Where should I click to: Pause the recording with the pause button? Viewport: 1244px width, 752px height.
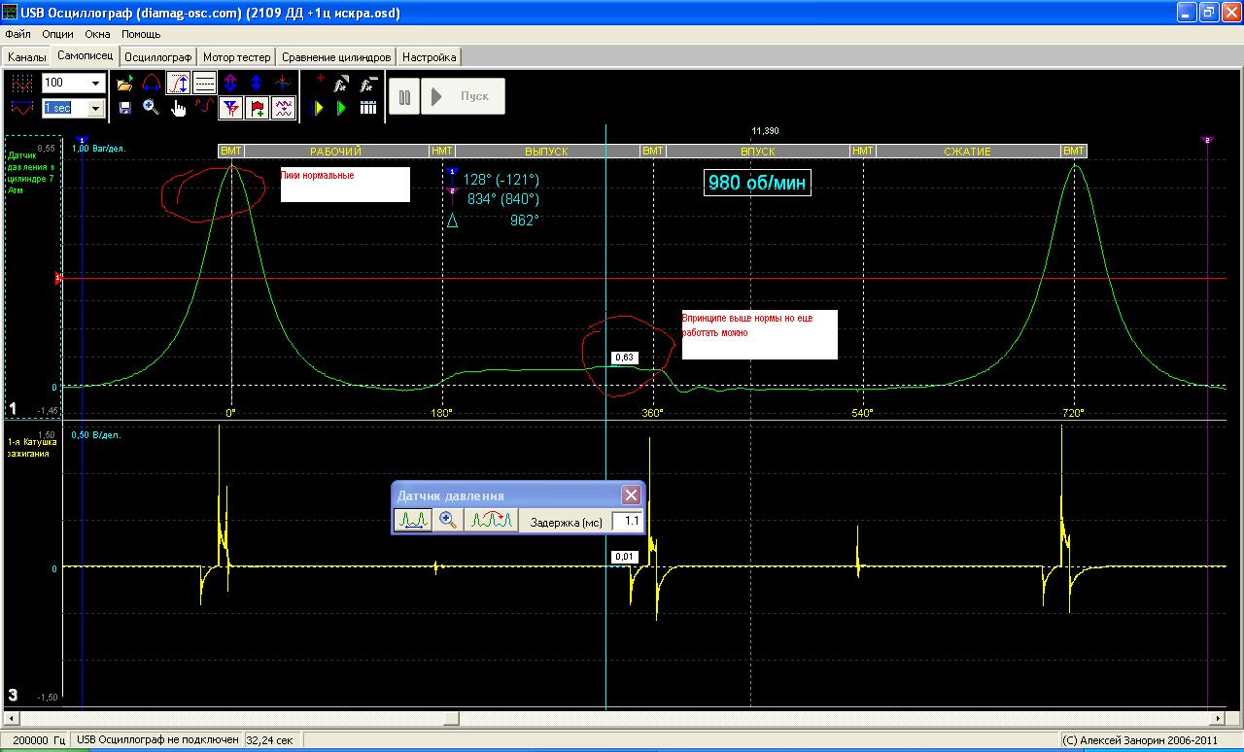click(404, 96)
